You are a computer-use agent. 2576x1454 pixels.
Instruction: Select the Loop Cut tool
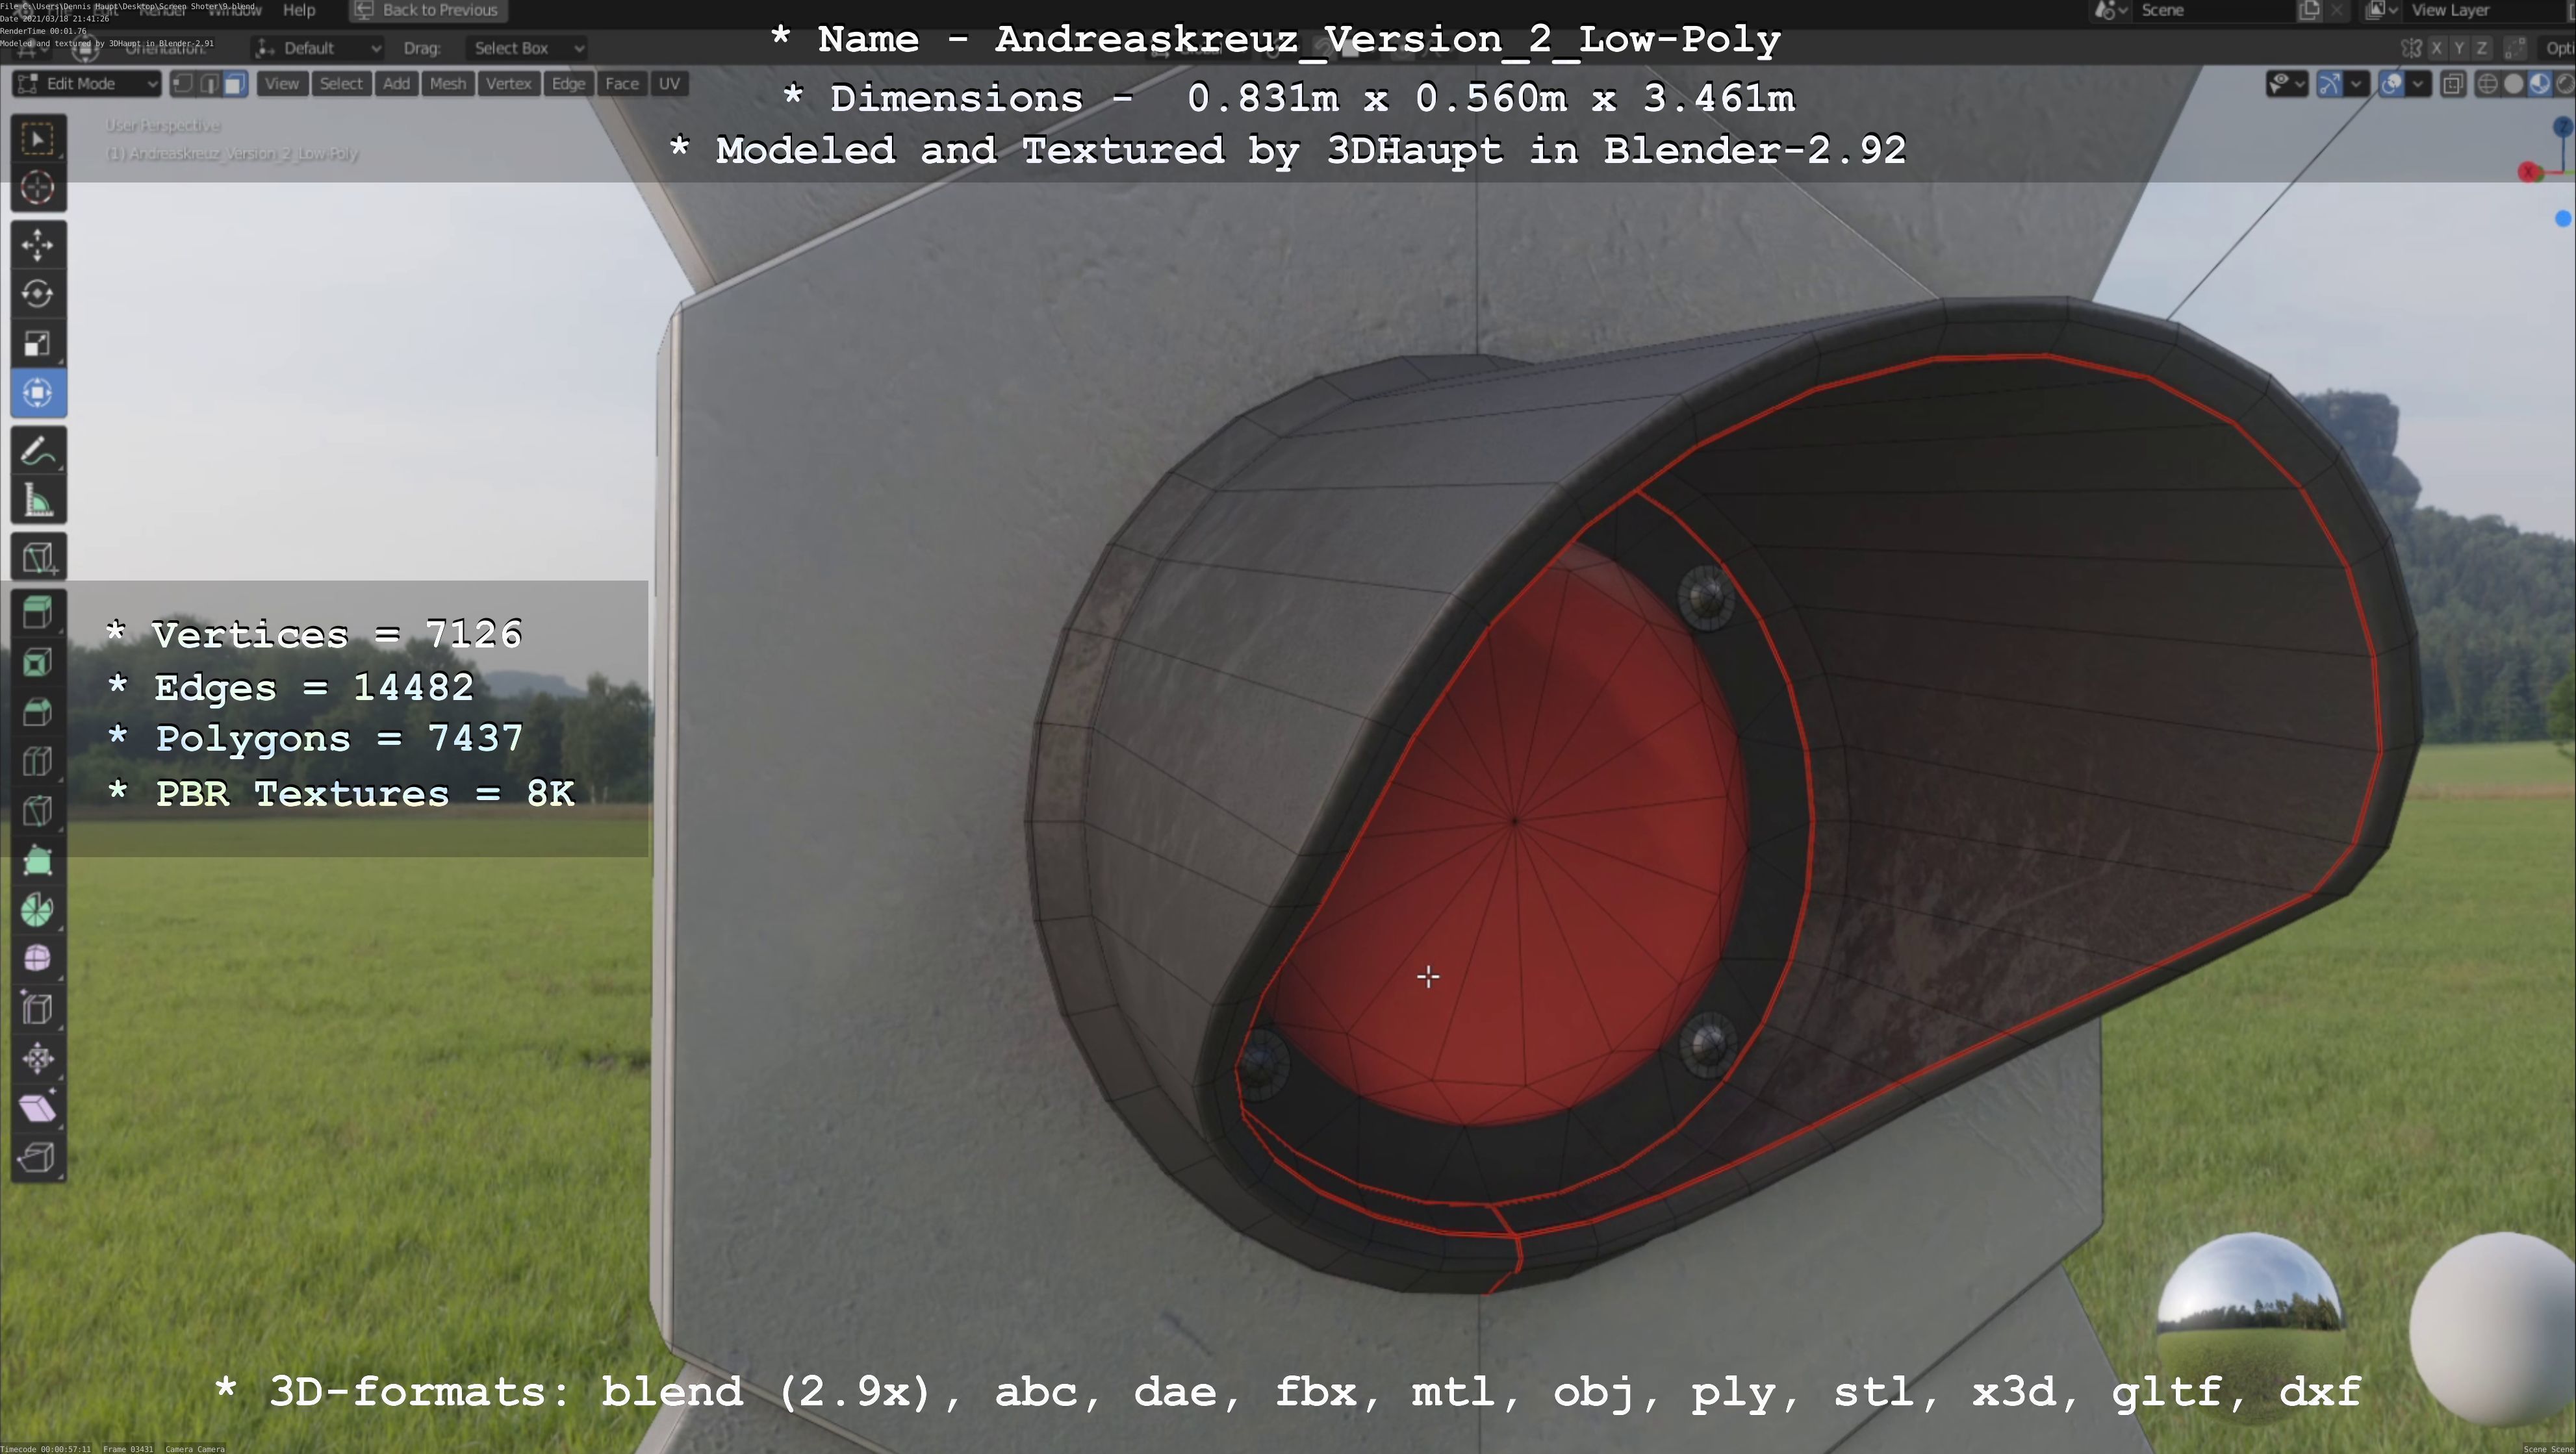pos(38,762)
